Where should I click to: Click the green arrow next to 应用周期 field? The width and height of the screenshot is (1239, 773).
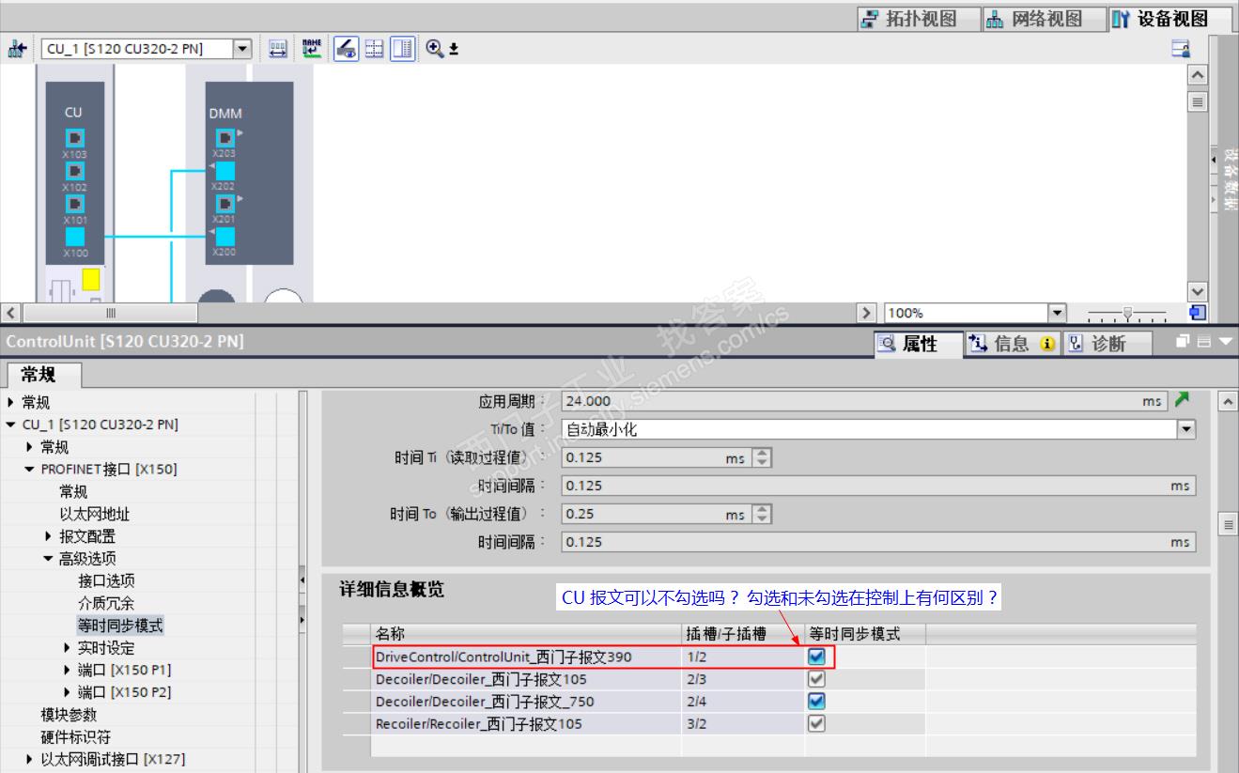coord(1182,400)
